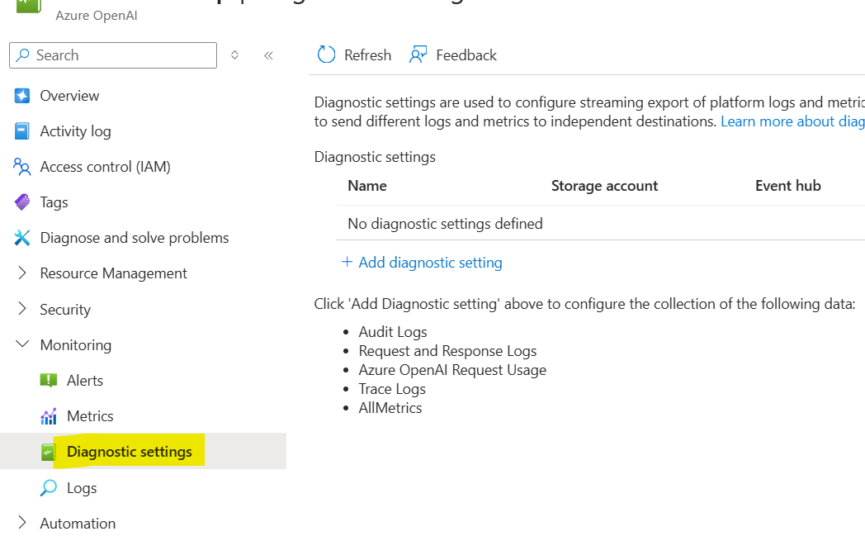The width and height of the screenshot is (865, 536).
Task: Click the Name column header
Action: 367,186
